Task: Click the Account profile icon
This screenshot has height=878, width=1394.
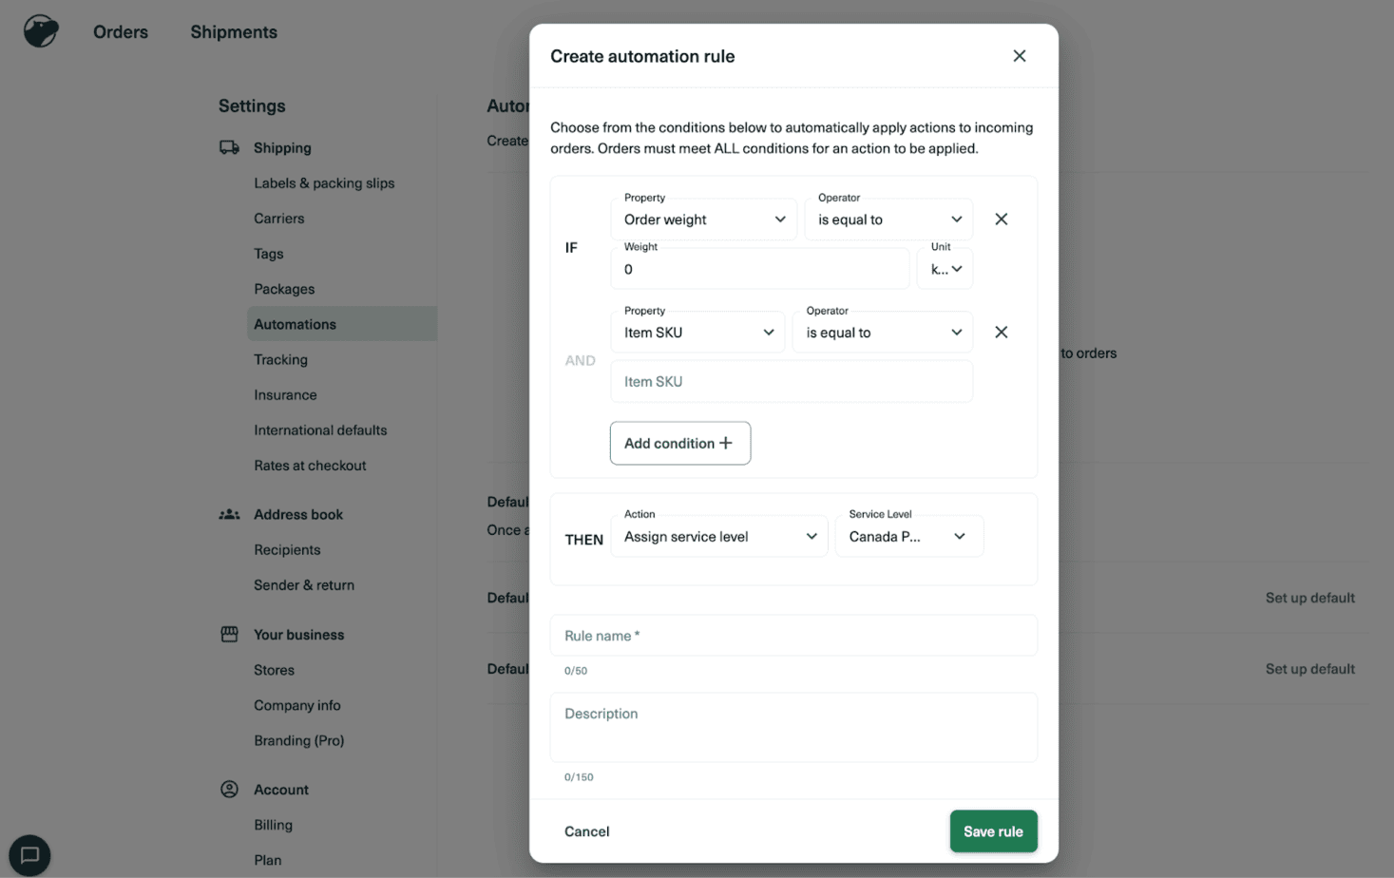Action: click(x=229, y=789)
